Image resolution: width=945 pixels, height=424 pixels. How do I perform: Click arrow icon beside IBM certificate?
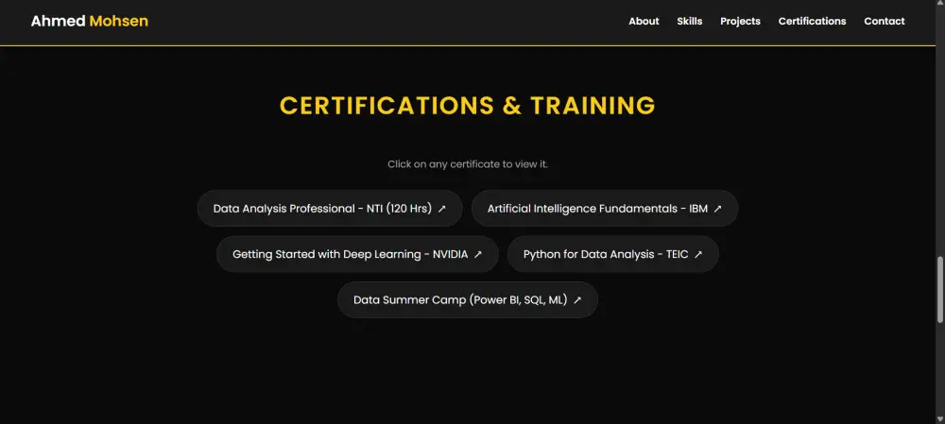tap(718, 209)
